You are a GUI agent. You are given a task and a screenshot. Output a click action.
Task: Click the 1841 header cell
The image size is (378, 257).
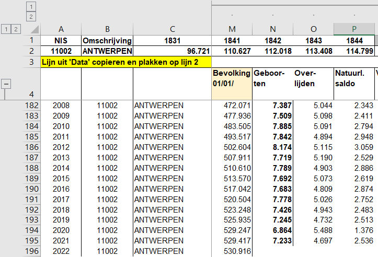pos(232,40)
